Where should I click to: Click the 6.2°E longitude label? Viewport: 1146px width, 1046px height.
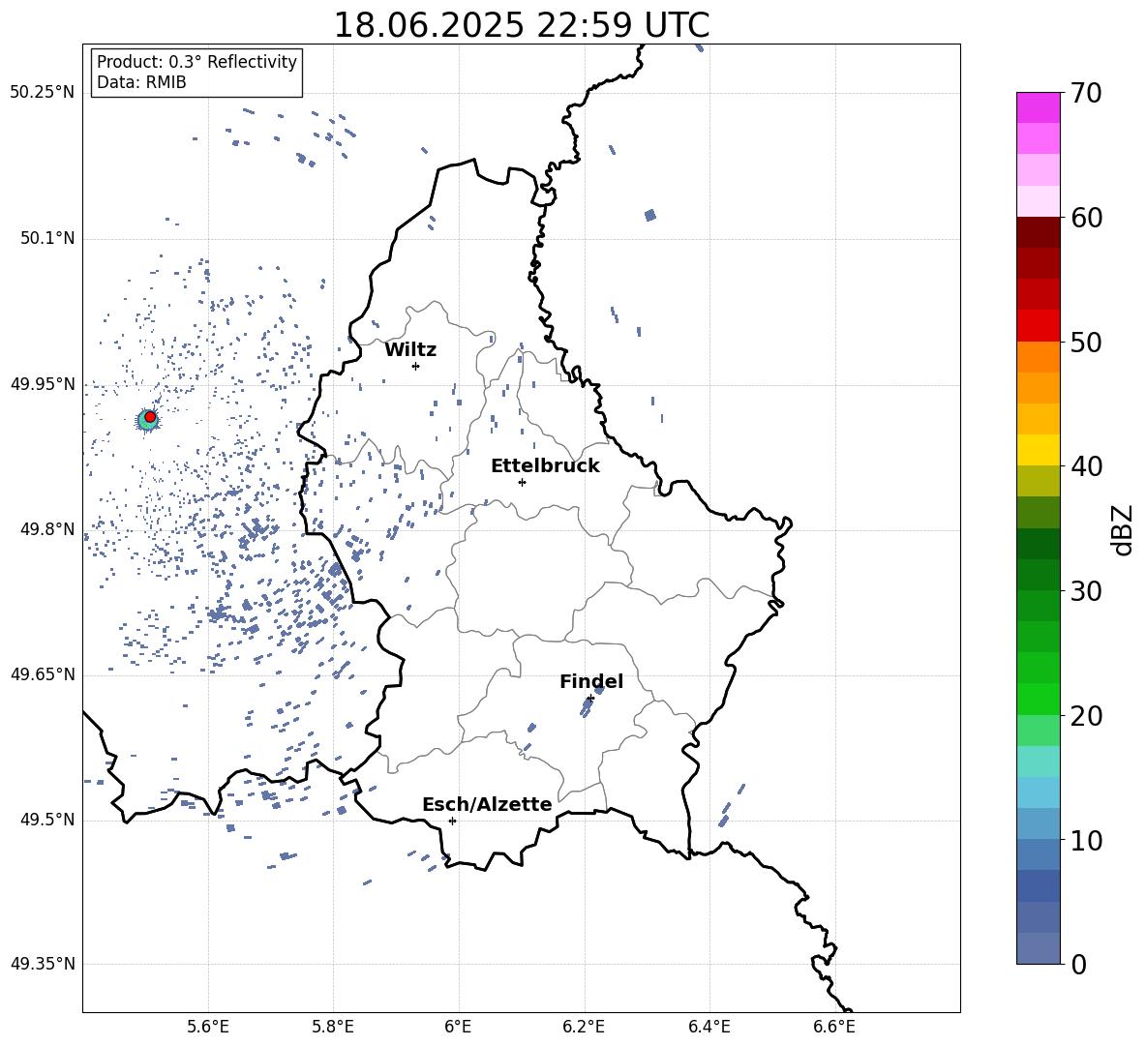[584, 1027]
